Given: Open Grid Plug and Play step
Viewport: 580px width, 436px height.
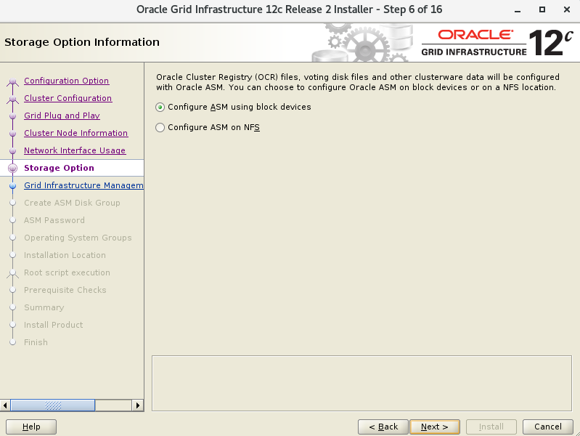Looking at the screenshot, I should click(x=62, y=116).
